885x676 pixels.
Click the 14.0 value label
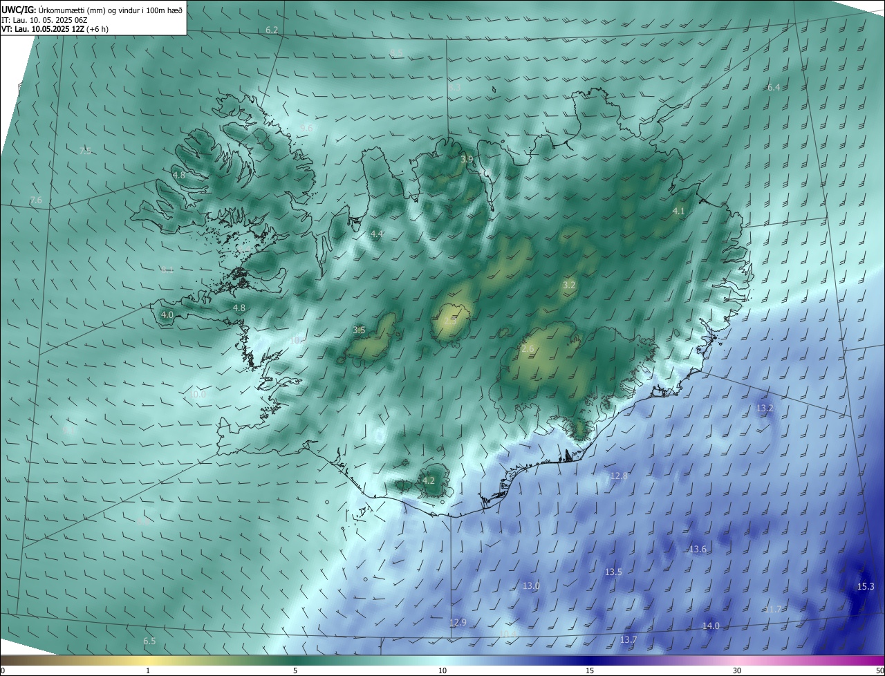pyautogui.click(x=711, y=626)
